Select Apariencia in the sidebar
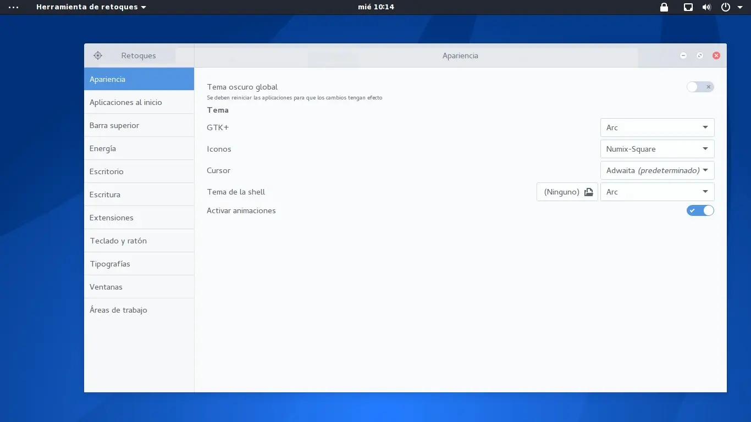This screenshot has width=751, height=422. pos(139,79)
